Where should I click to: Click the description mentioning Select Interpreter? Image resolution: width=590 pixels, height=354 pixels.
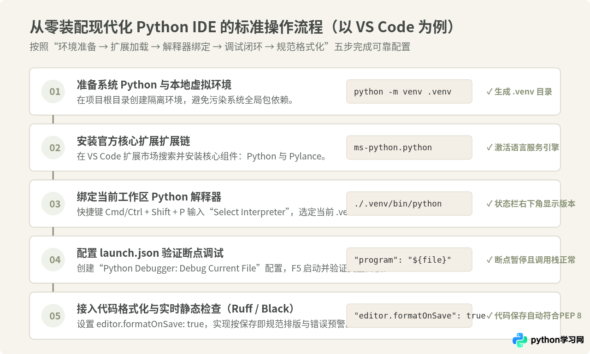tap(212, 212)
